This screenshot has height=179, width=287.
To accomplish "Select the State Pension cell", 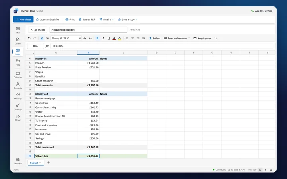I will pos(56,67).
